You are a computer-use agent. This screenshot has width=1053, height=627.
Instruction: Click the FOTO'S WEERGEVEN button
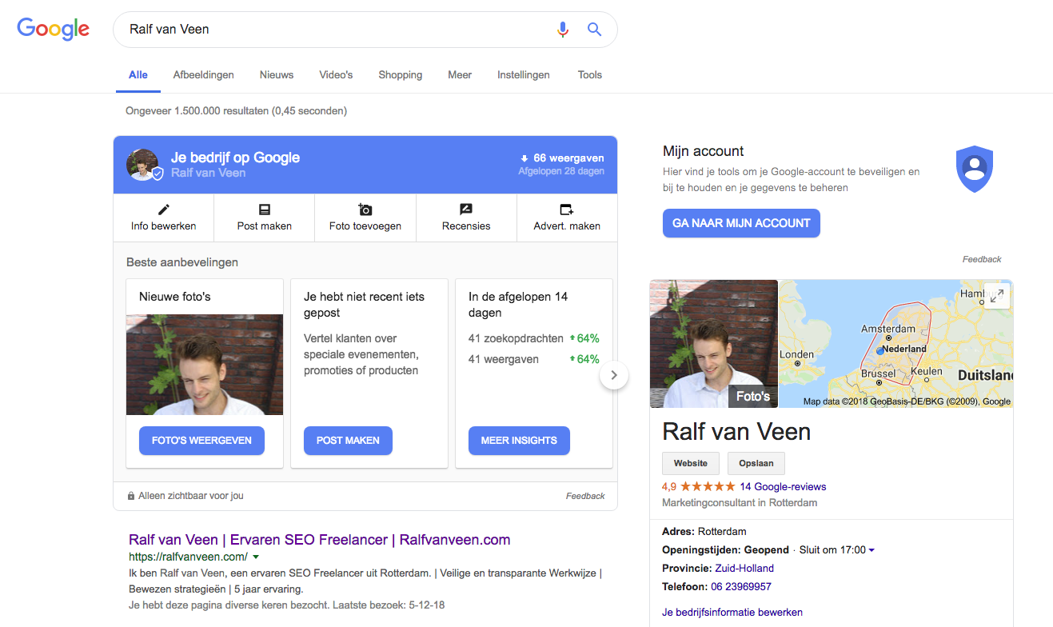tap(201, 441)
